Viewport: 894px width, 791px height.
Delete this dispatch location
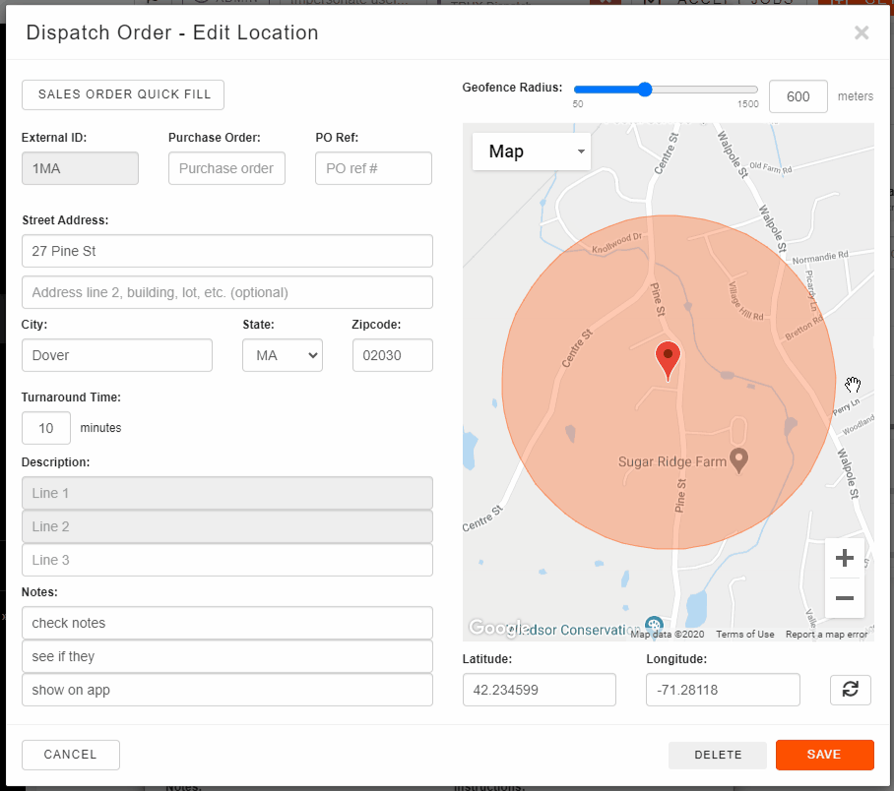718,755
